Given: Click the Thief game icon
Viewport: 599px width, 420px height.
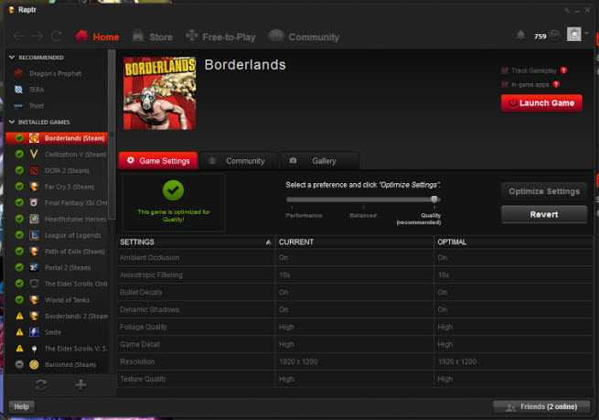Looking at the screenshot, I should tap(18, 106).
